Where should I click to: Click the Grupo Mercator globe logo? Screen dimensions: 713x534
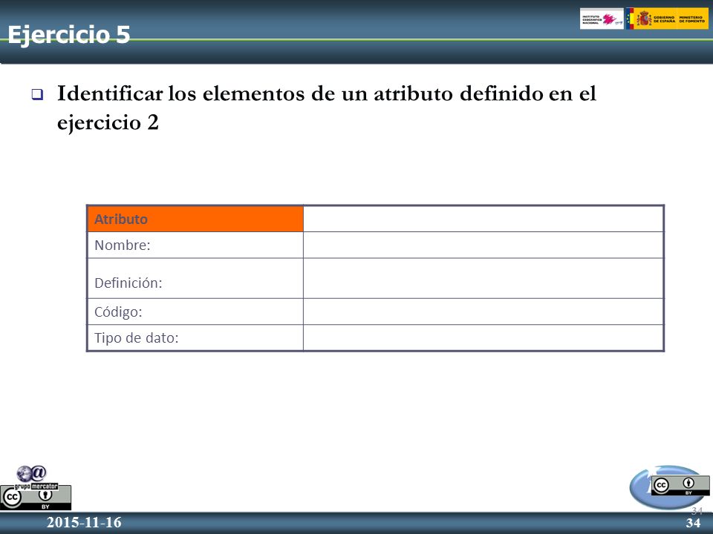[35, 477]
